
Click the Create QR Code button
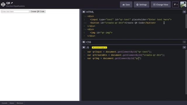(38, 11)
